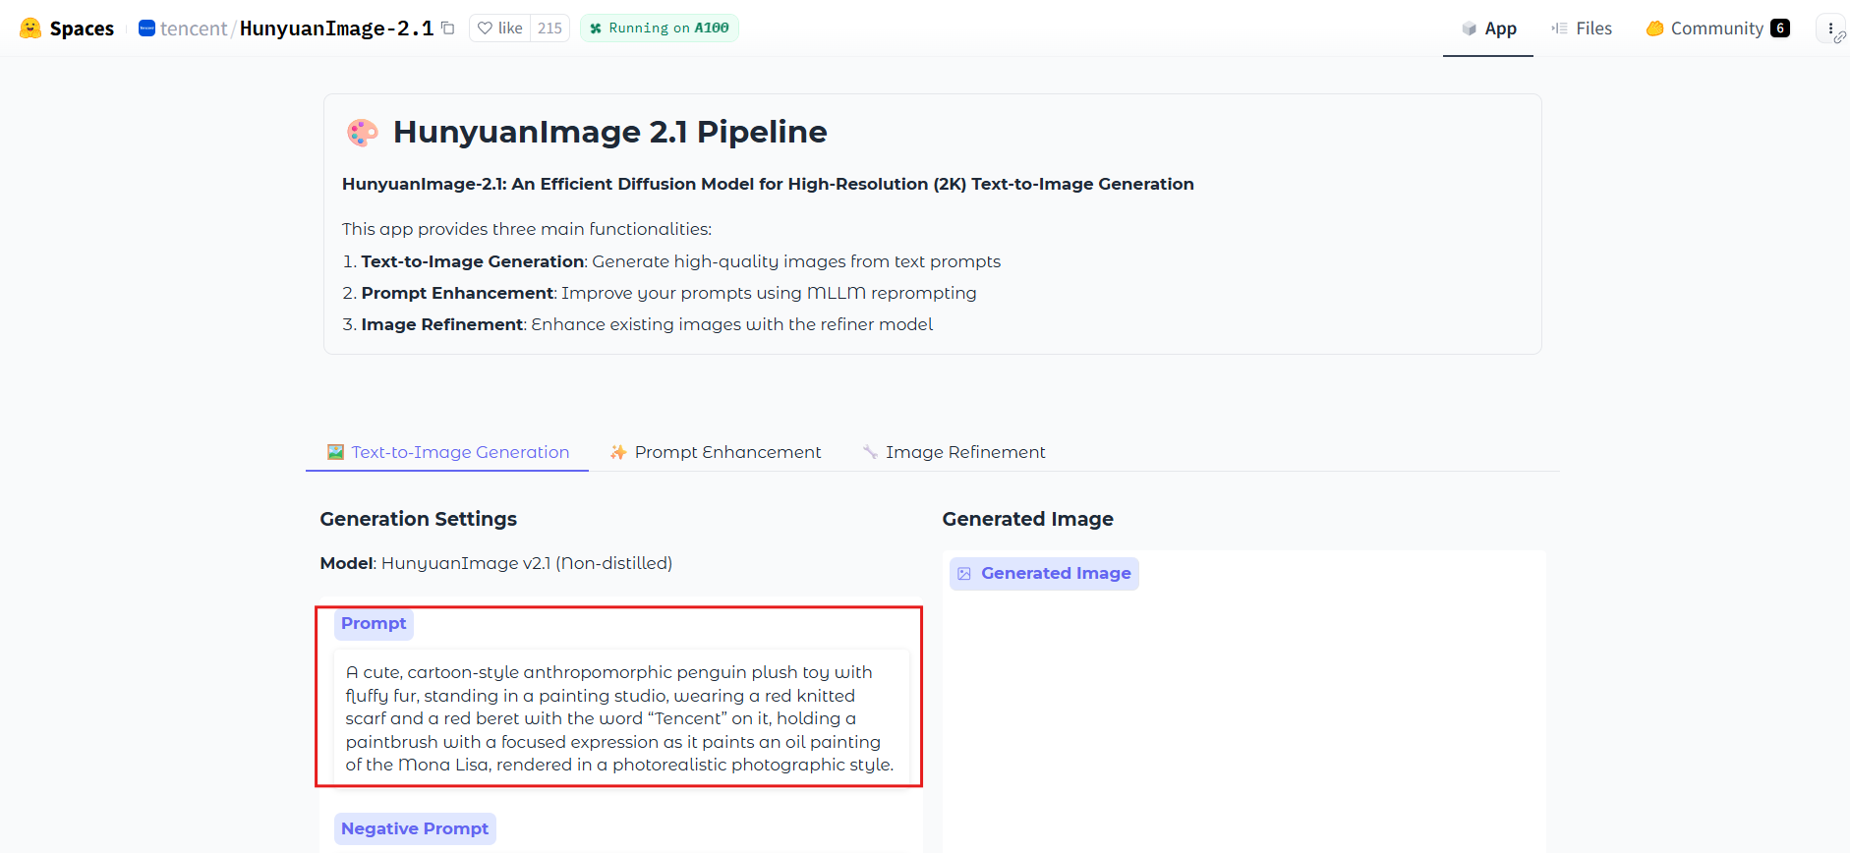Click the link icon near top-right corner
The image size is (1850, 853).
click(x=1840, y=37)
